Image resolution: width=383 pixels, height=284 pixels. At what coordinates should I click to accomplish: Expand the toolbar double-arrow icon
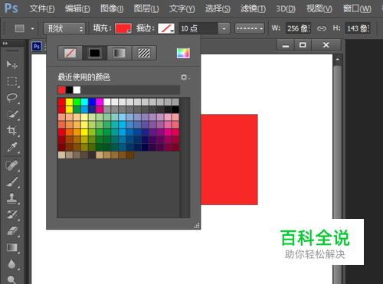point(5,44)
